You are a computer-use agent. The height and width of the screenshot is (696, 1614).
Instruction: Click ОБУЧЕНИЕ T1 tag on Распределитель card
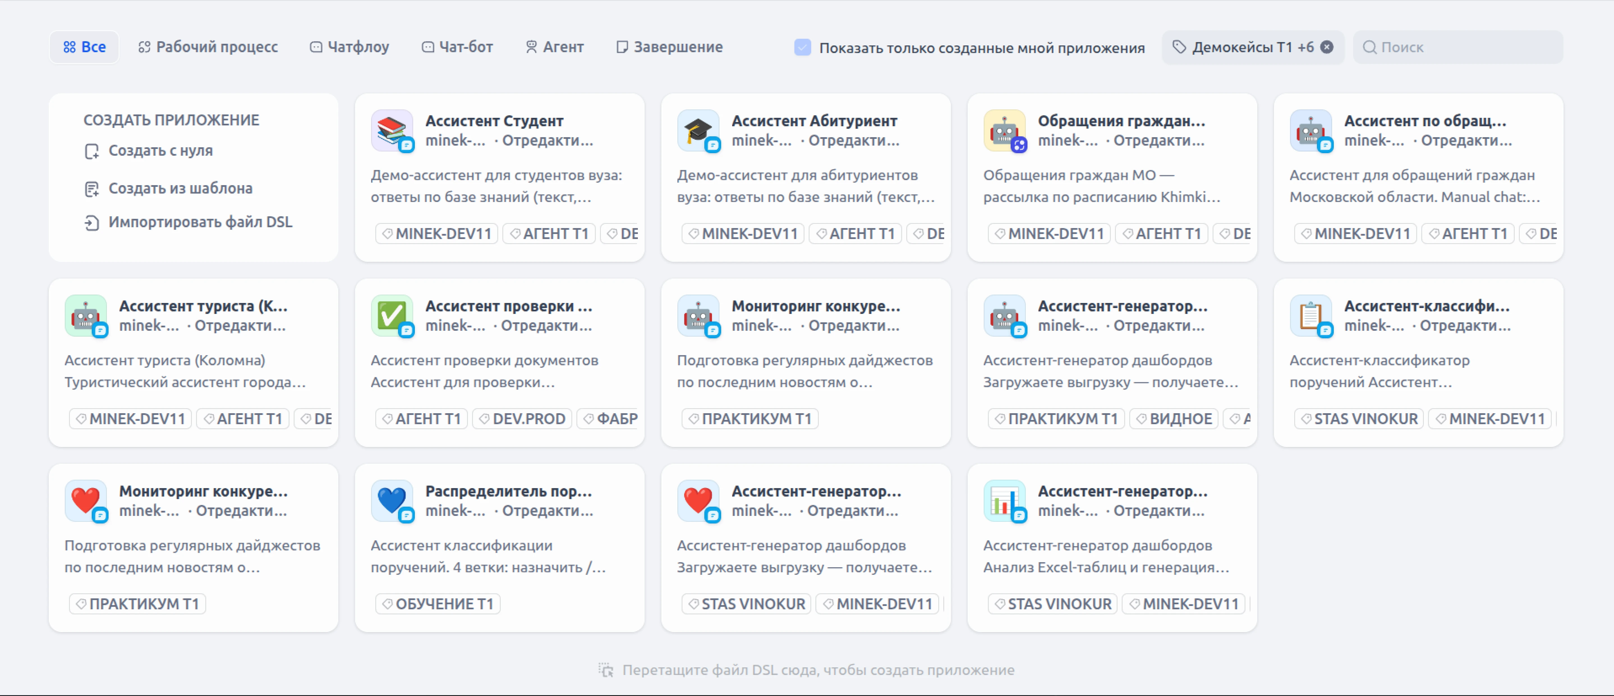pyautogui.click(x=437, y=604)
